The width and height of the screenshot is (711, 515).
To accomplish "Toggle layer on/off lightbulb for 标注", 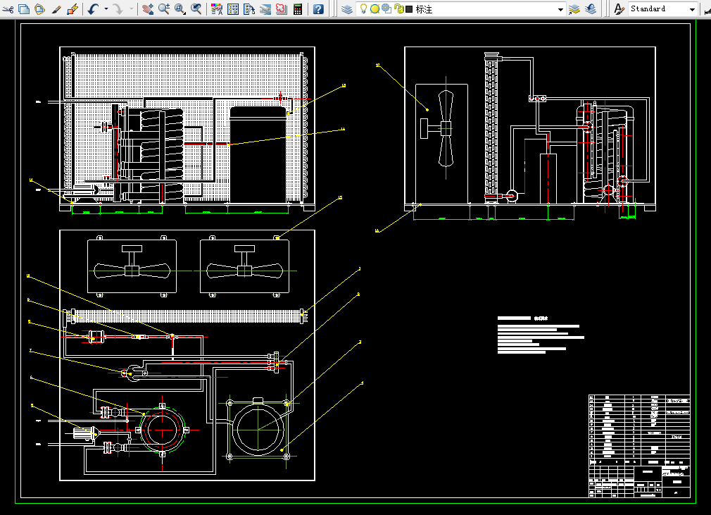I will tap(363, 8).
